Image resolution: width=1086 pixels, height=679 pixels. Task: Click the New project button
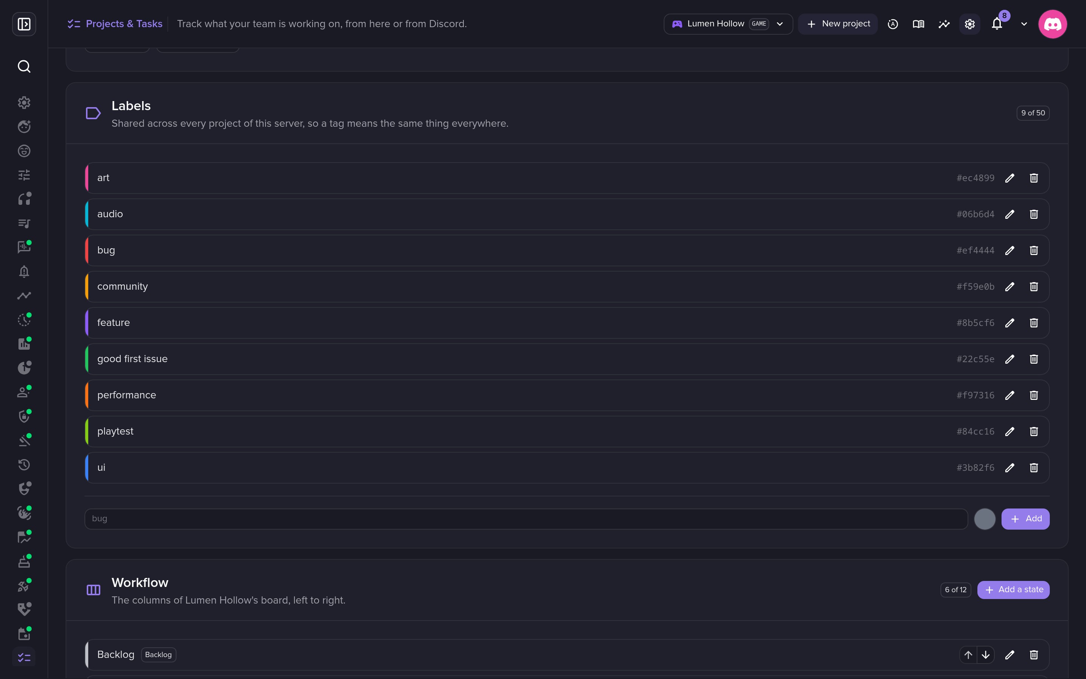pos(838,24)
